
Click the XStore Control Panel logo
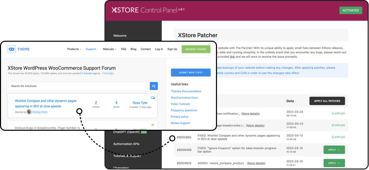click(148, 10)
